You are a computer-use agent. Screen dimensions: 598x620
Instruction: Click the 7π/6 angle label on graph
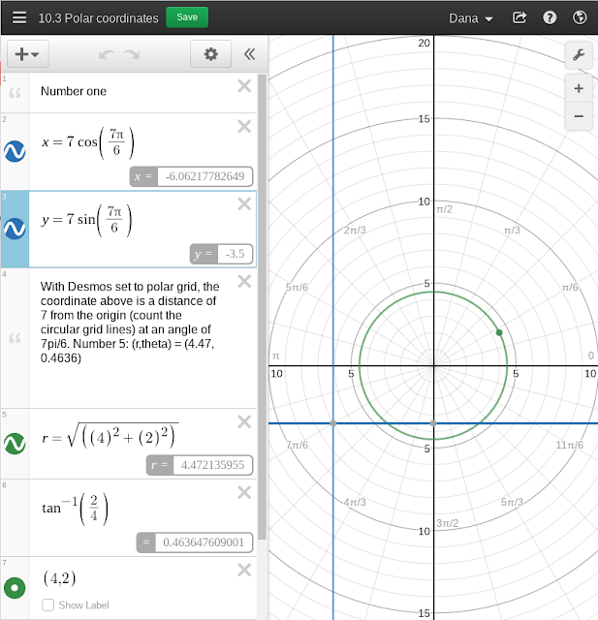(297, 446)
